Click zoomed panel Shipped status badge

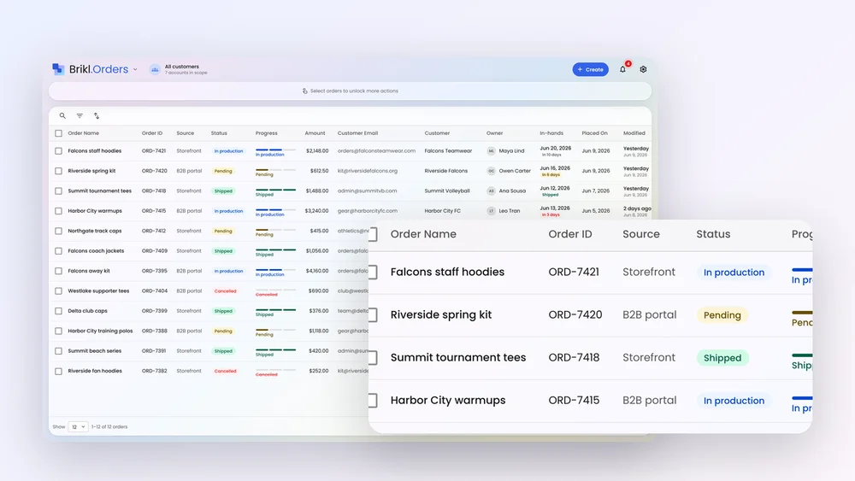click(x=722, y=358)
